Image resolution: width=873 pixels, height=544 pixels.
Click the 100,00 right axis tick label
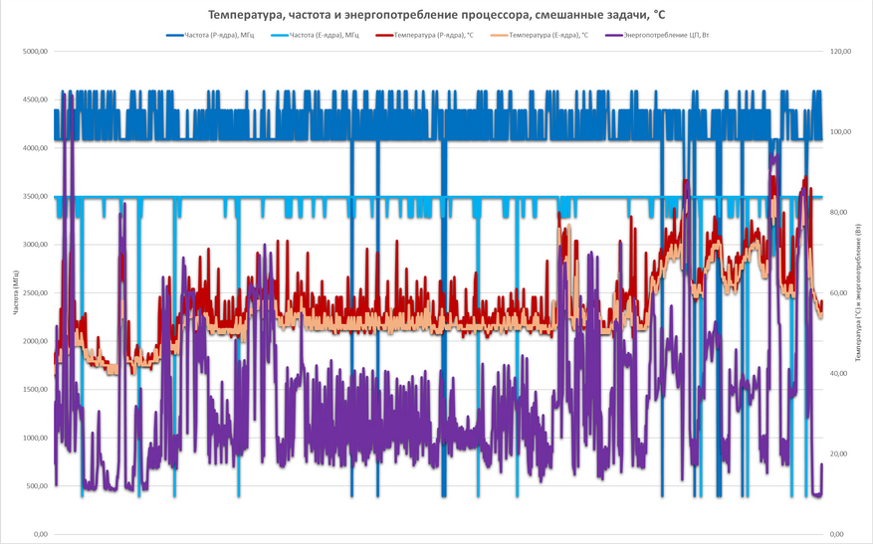(841, 132)
